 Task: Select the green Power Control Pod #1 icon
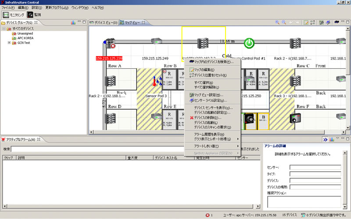point(249,43)
